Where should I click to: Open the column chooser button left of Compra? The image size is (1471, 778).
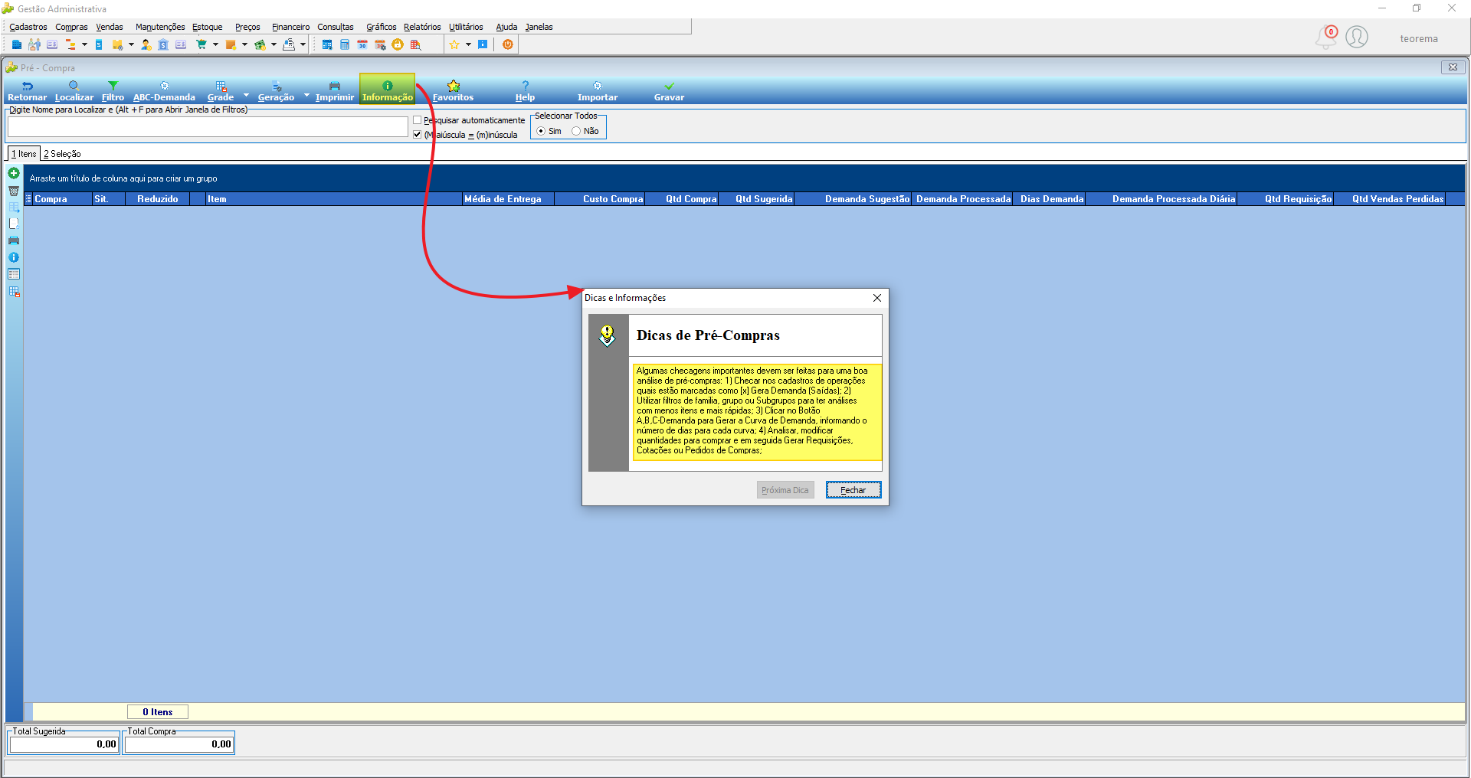pos(28,199)
